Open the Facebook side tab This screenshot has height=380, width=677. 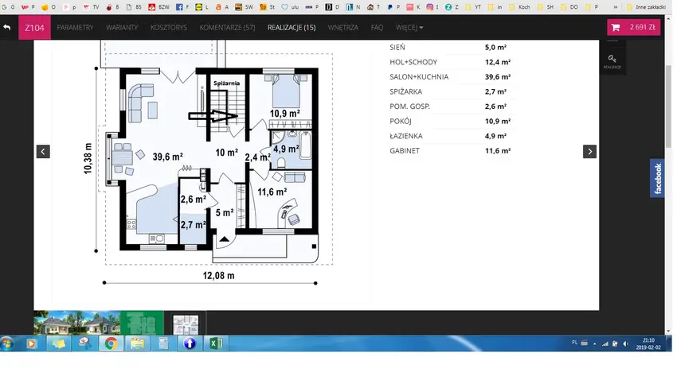(x=657, y=178)
